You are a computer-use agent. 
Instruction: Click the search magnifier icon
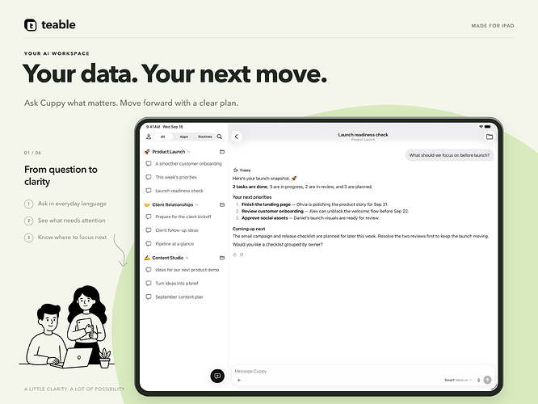220,137
